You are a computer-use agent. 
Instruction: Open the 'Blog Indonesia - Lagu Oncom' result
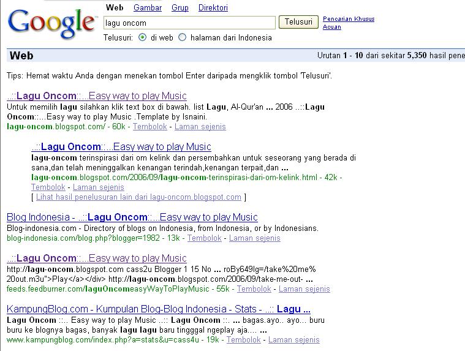[132, 217]
